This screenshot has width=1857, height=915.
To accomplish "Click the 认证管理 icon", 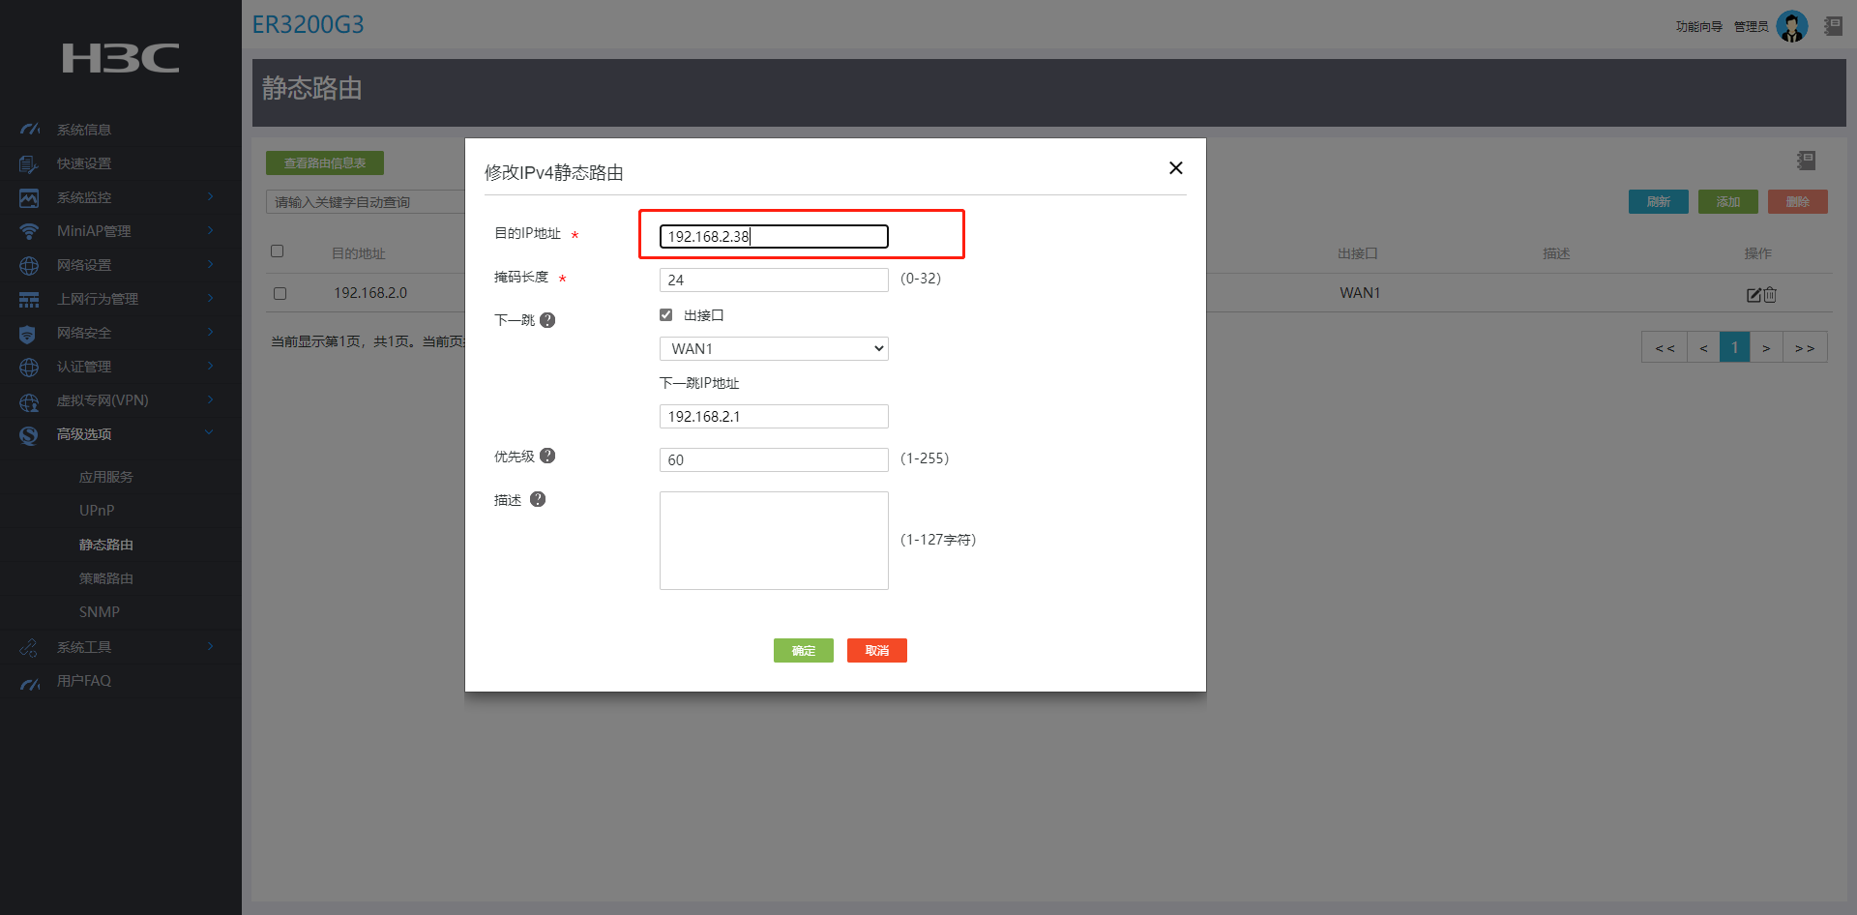I will [29, 367].
